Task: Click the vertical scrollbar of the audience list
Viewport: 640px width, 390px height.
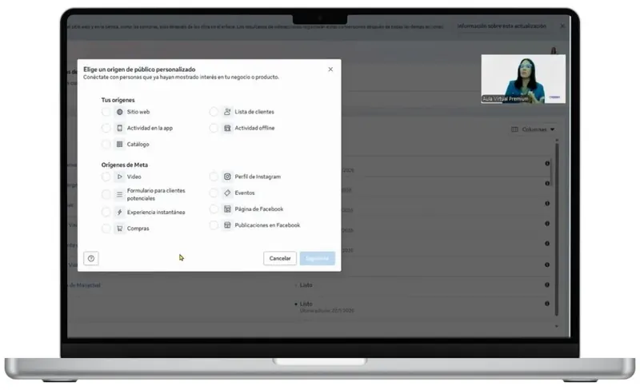Action: [557, 227]
